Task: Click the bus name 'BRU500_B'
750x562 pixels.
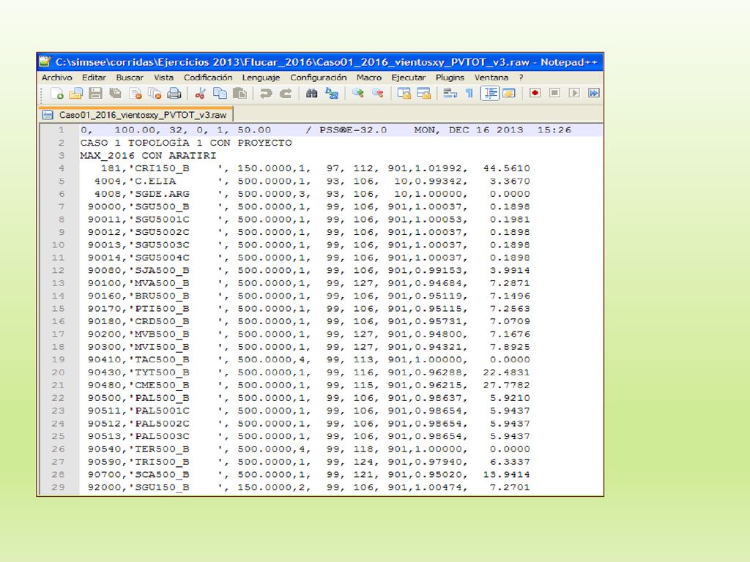Action: (162, 296)
